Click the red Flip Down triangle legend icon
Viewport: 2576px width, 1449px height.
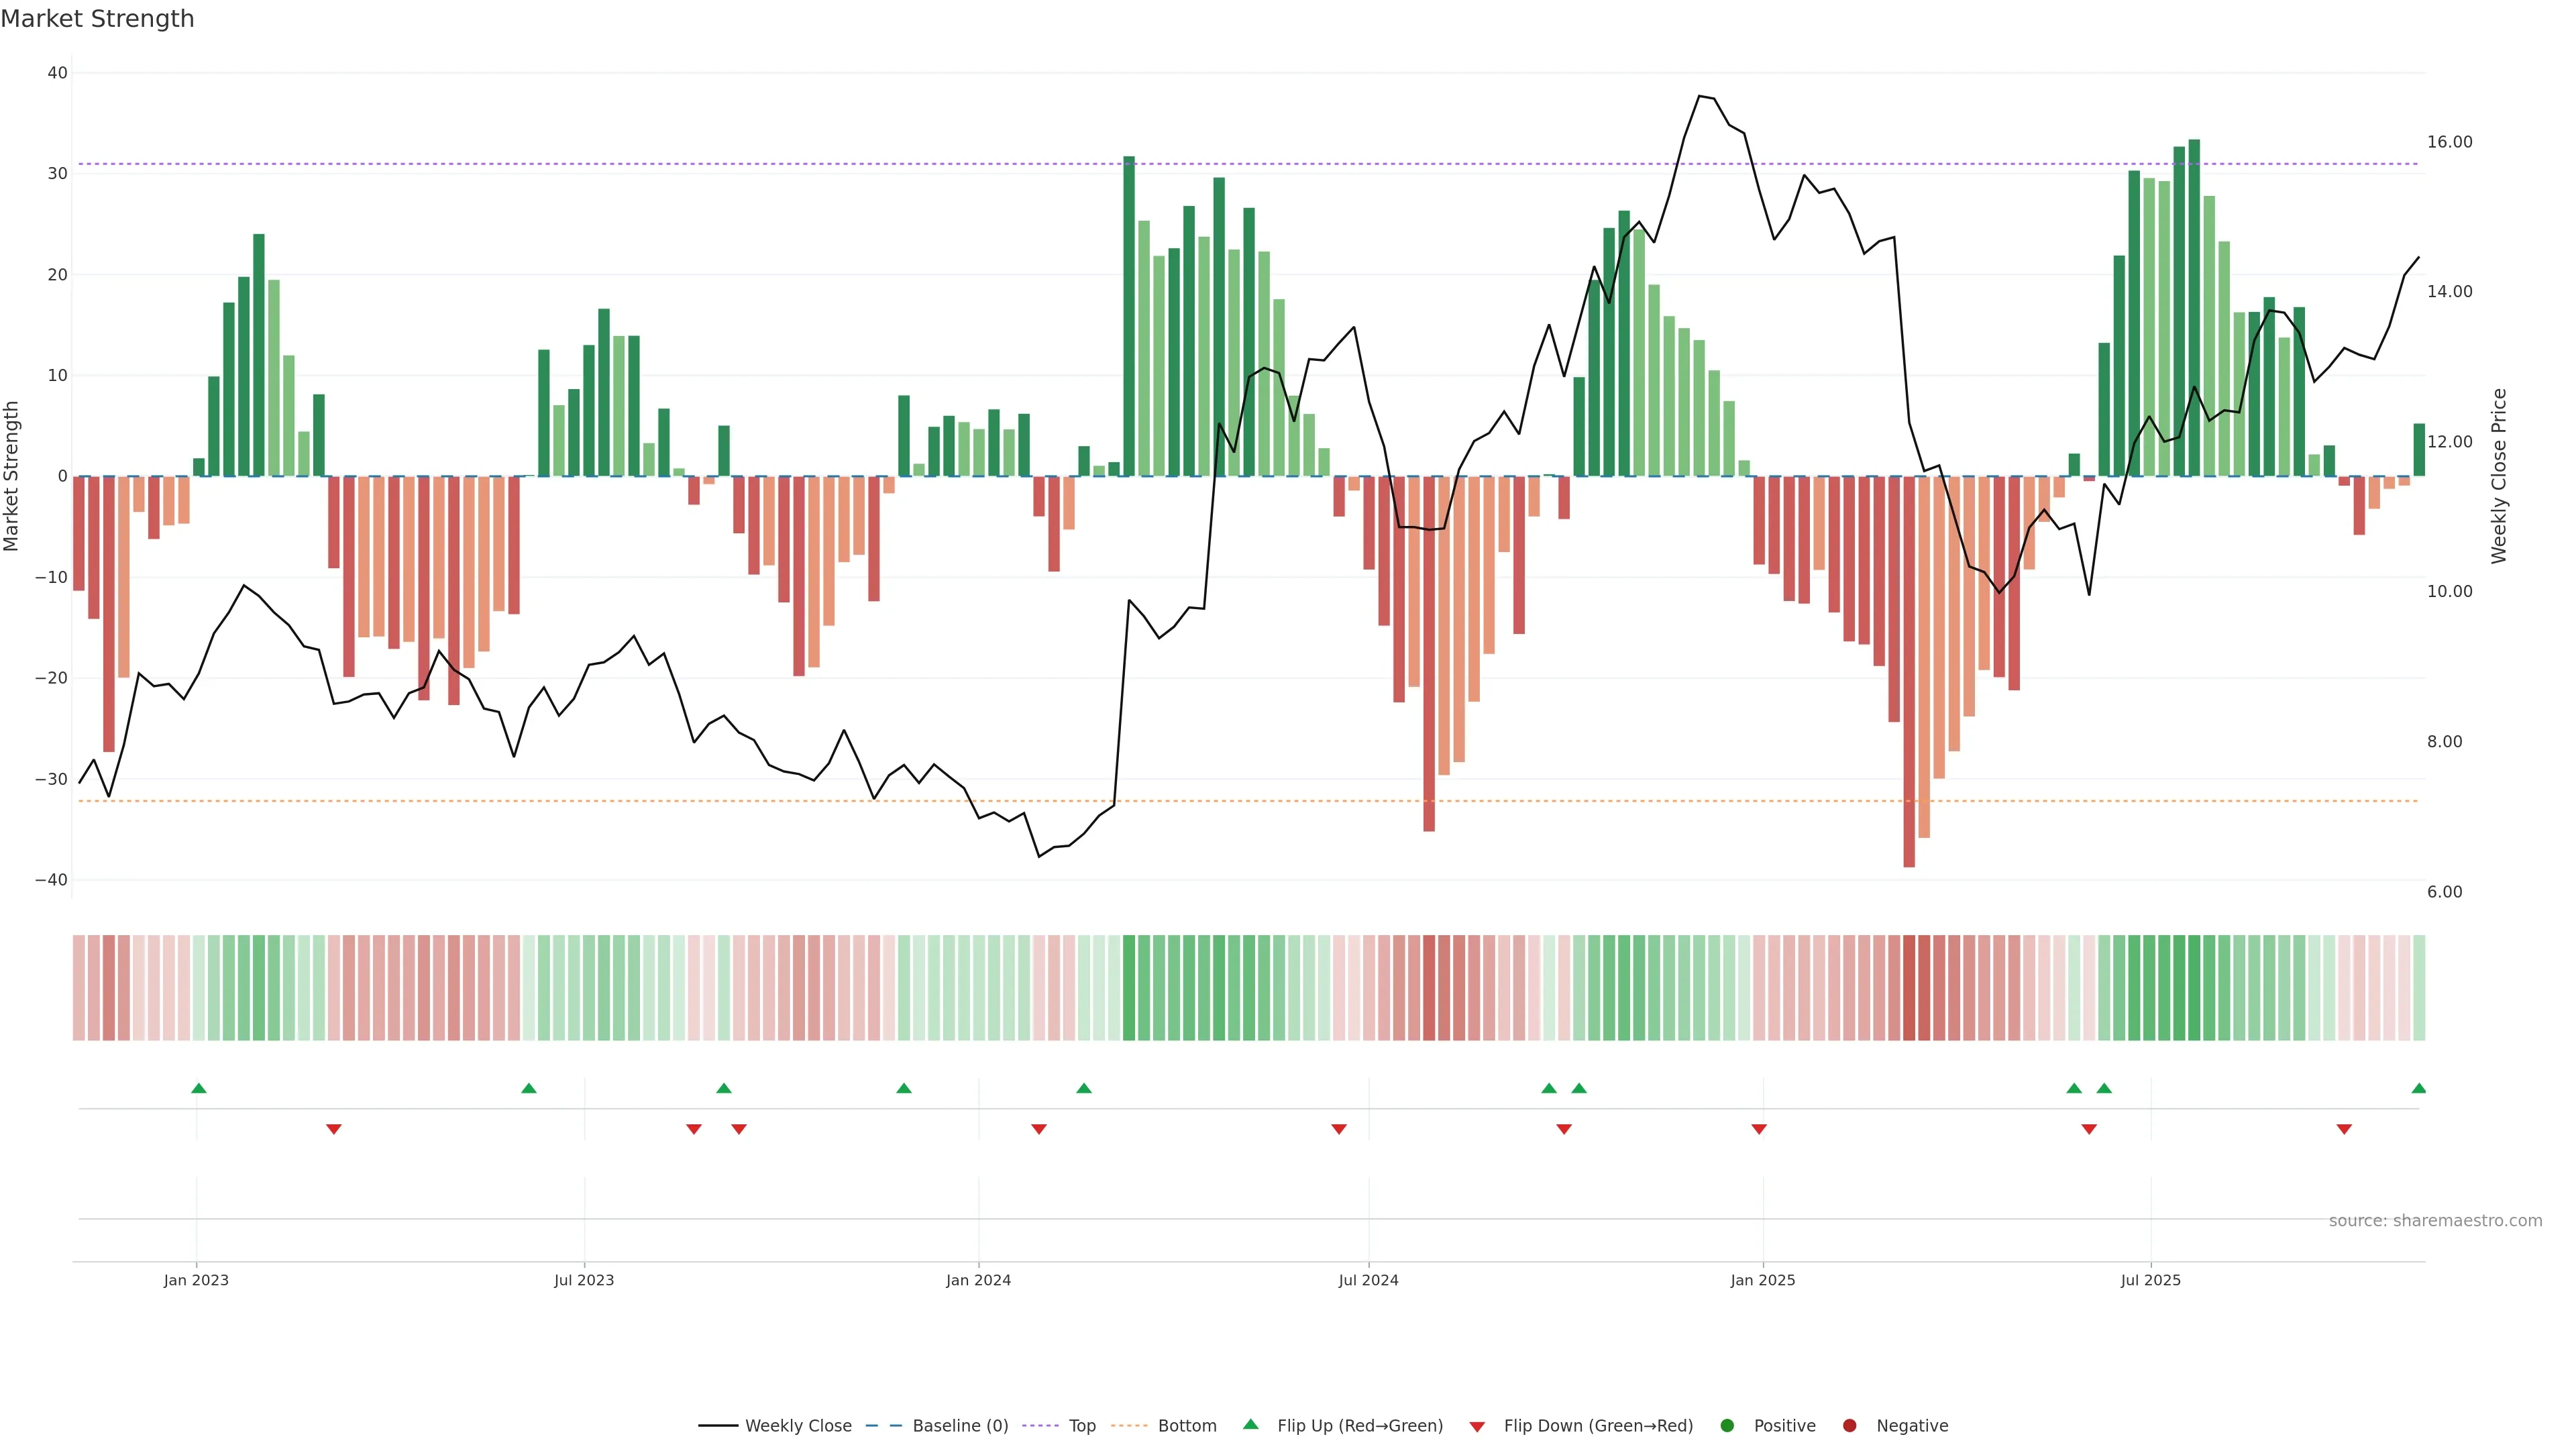(1476, 1426)
